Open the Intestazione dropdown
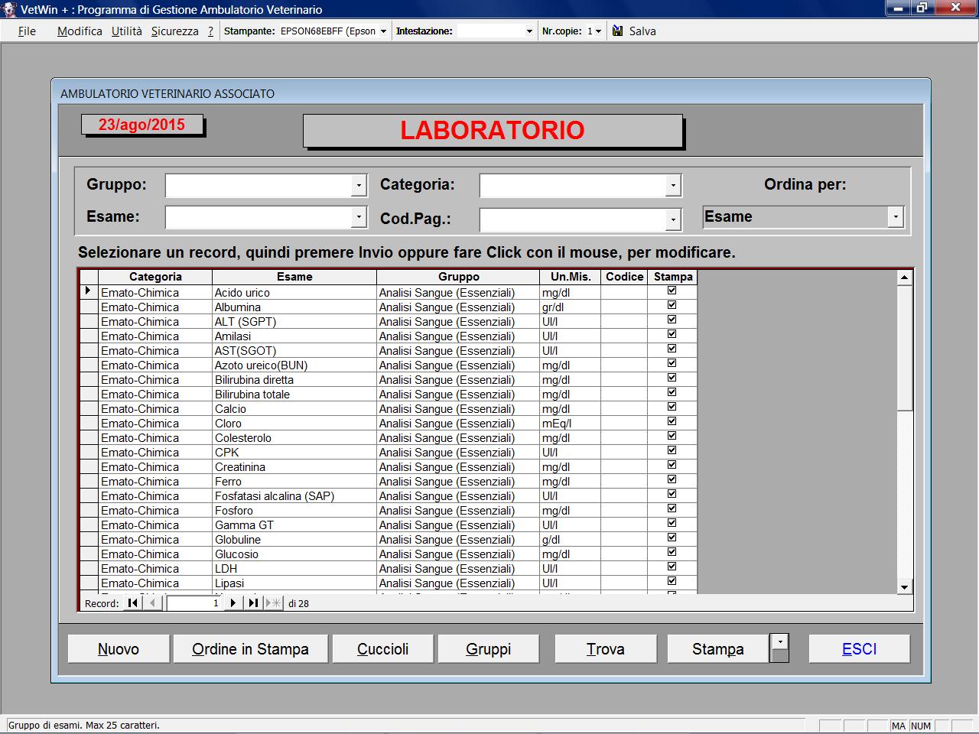The image size is (979, 734). click(529, 31)
